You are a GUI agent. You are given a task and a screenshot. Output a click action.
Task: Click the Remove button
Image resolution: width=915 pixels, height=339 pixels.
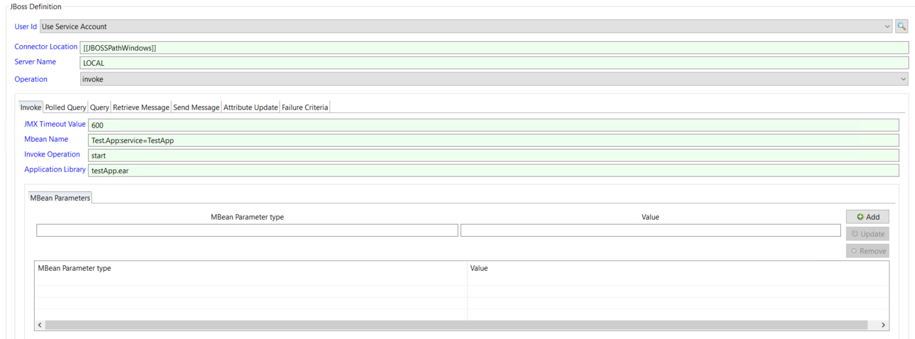click(868, 251)
